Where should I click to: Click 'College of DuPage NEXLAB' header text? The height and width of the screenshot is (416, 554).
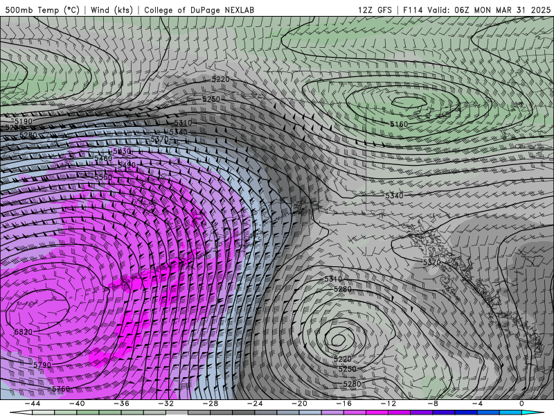click(x=199, y=10)
